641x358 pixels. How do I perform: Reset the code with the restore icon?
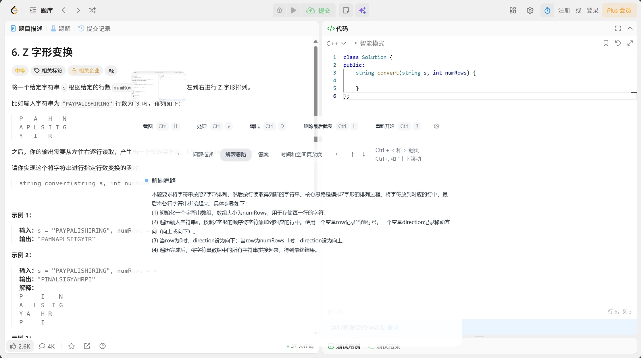click(x=618, y=43)
